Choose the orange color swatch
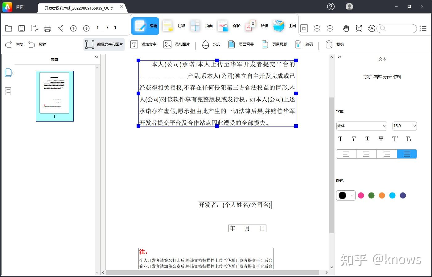This screenshot has width=432, height=277. point(382,196)
